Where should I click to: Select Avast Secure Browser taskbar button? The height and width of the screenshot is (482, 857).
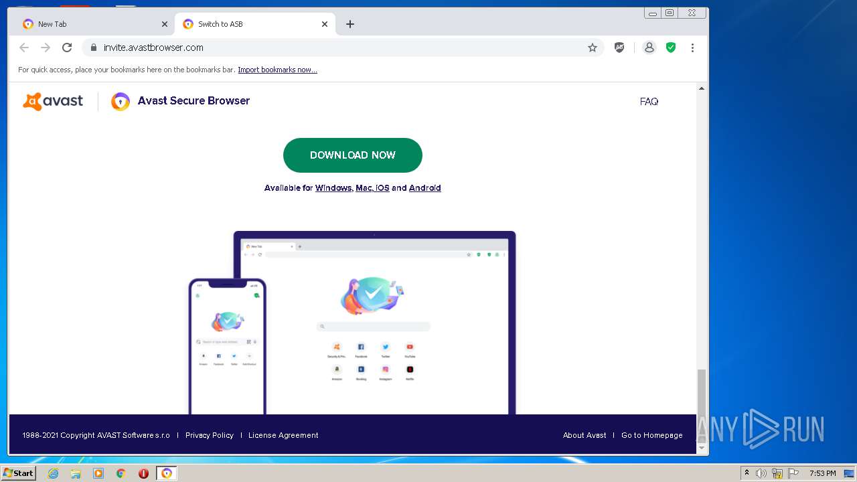167,473
